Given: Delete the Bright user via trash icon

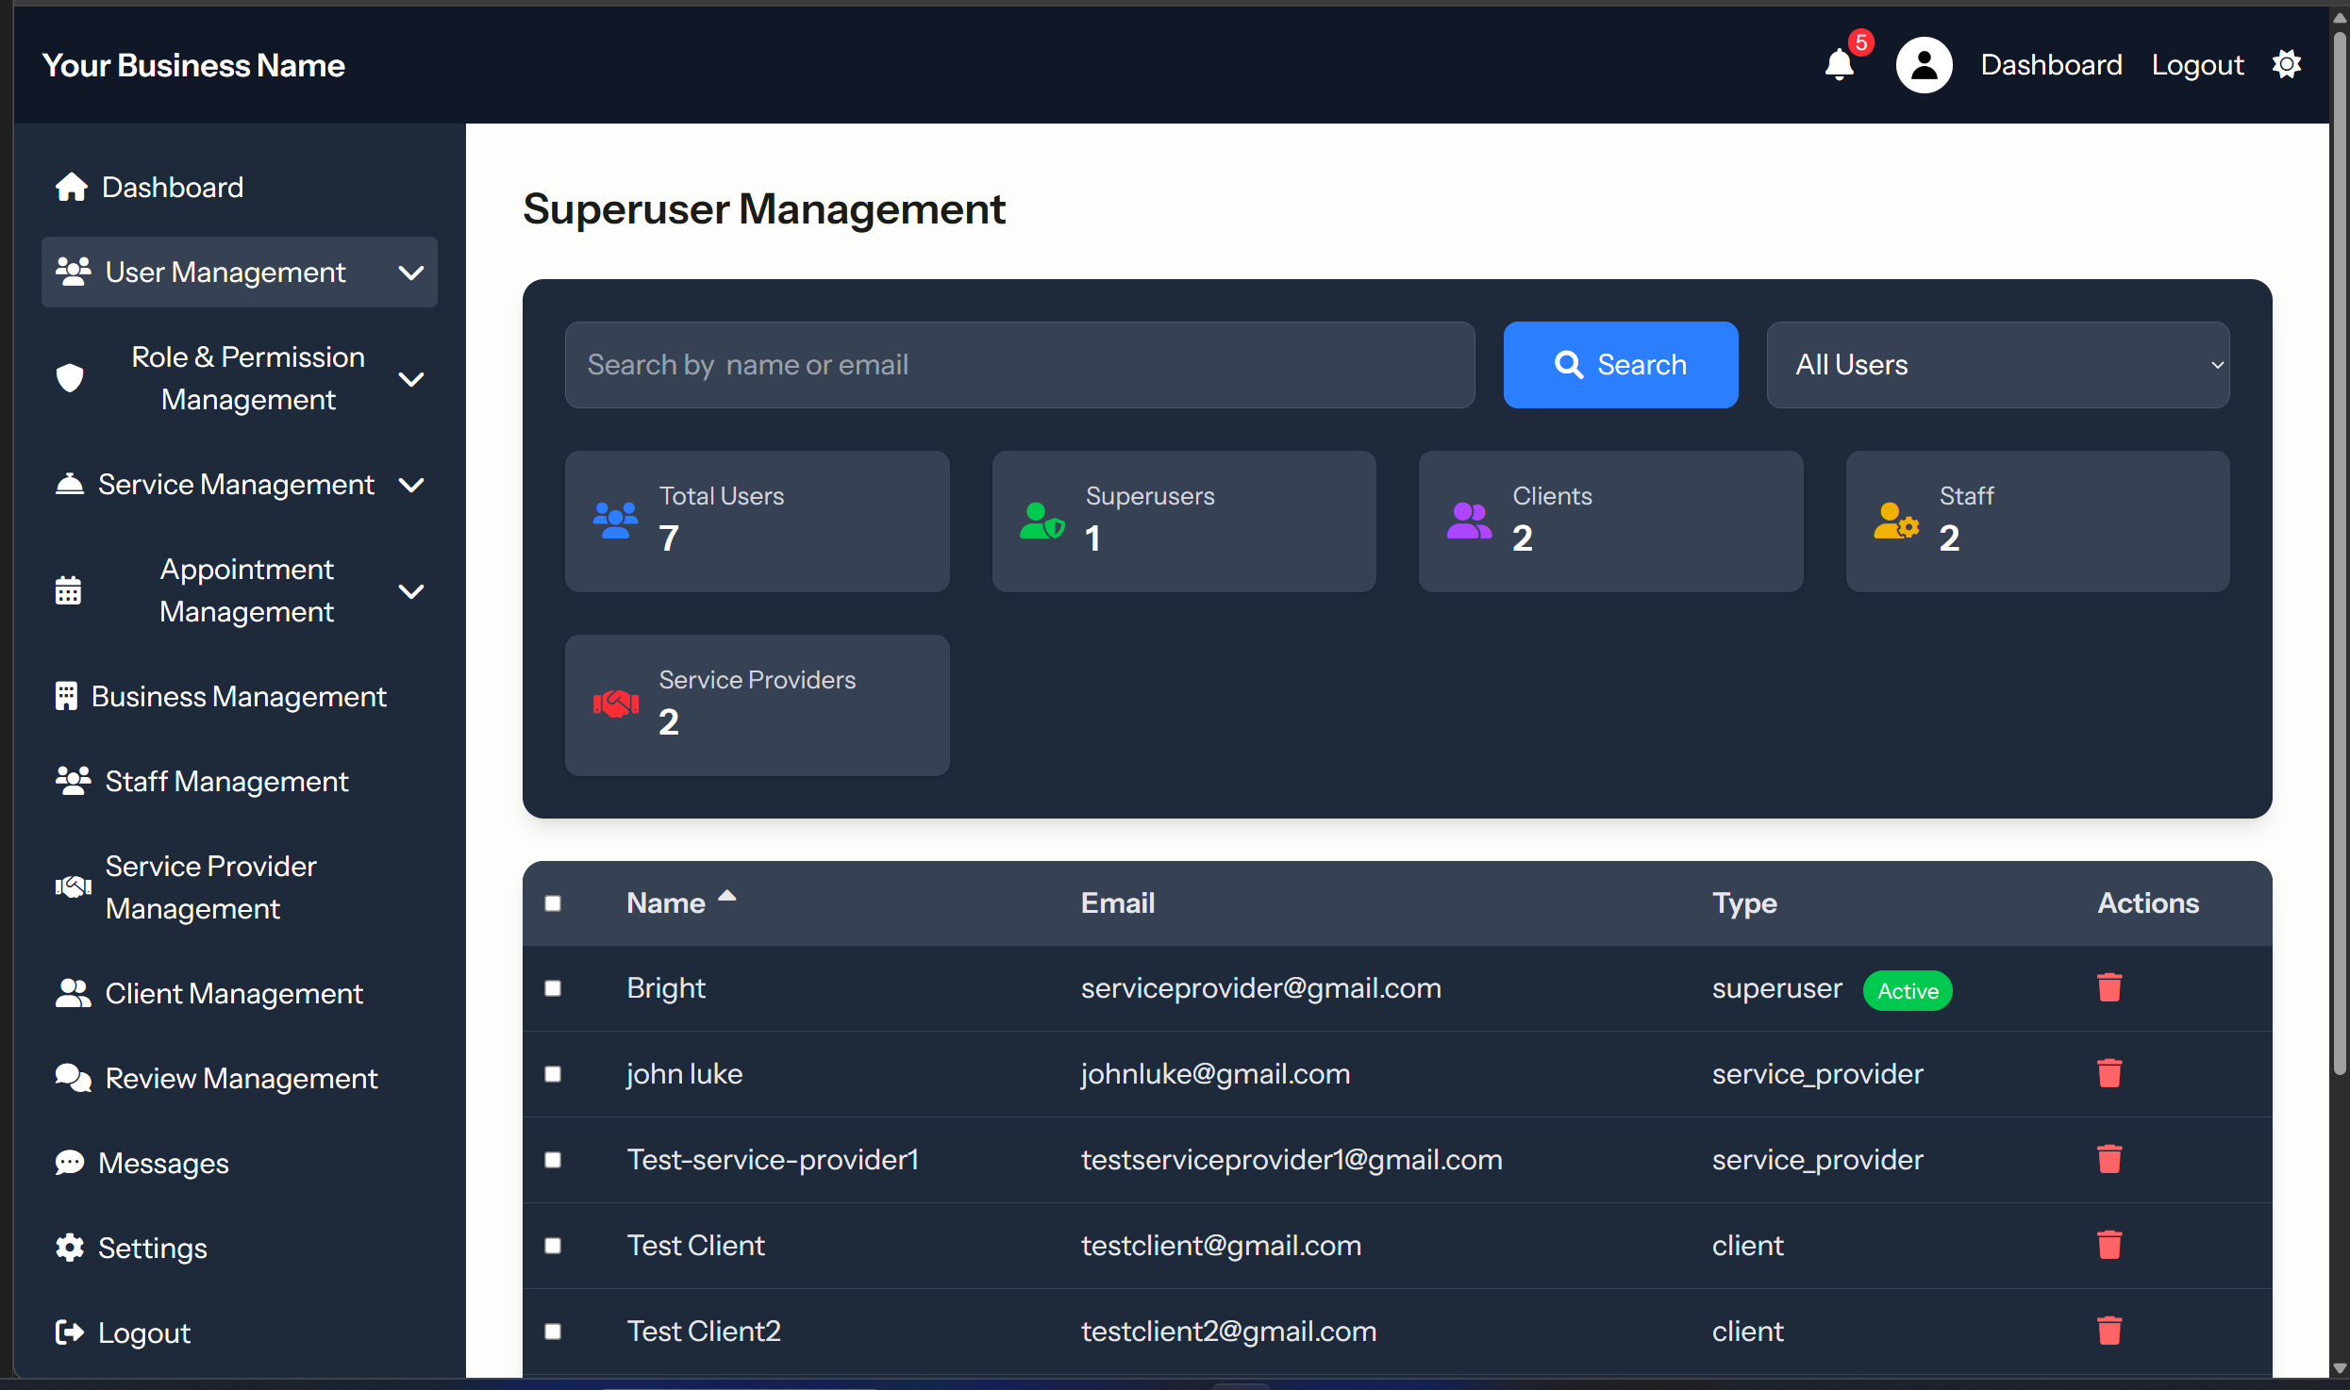Looking at the screenshot, I should tap(2109, 987).
